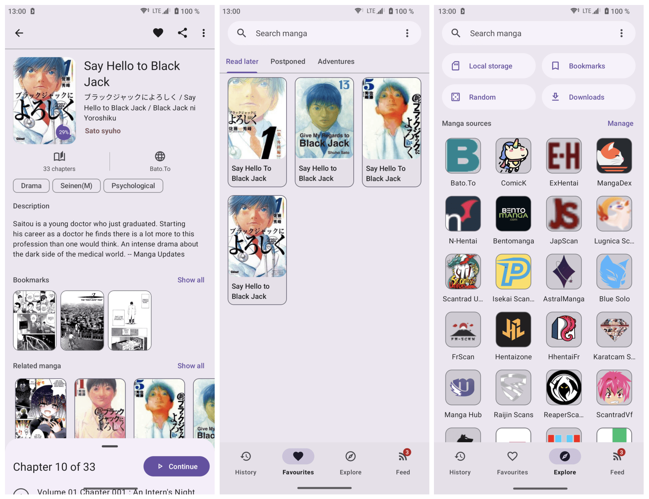Open the 33 chapters list
This screenshot has width=649, height=499.
click(x=59, y=161)
